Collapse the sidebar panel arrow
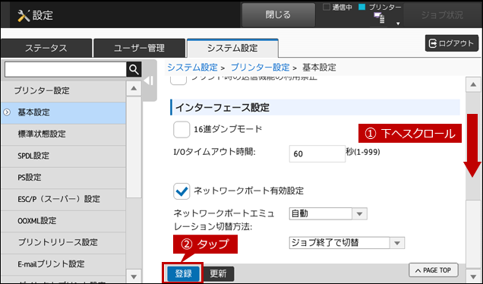 coord(149,80)
